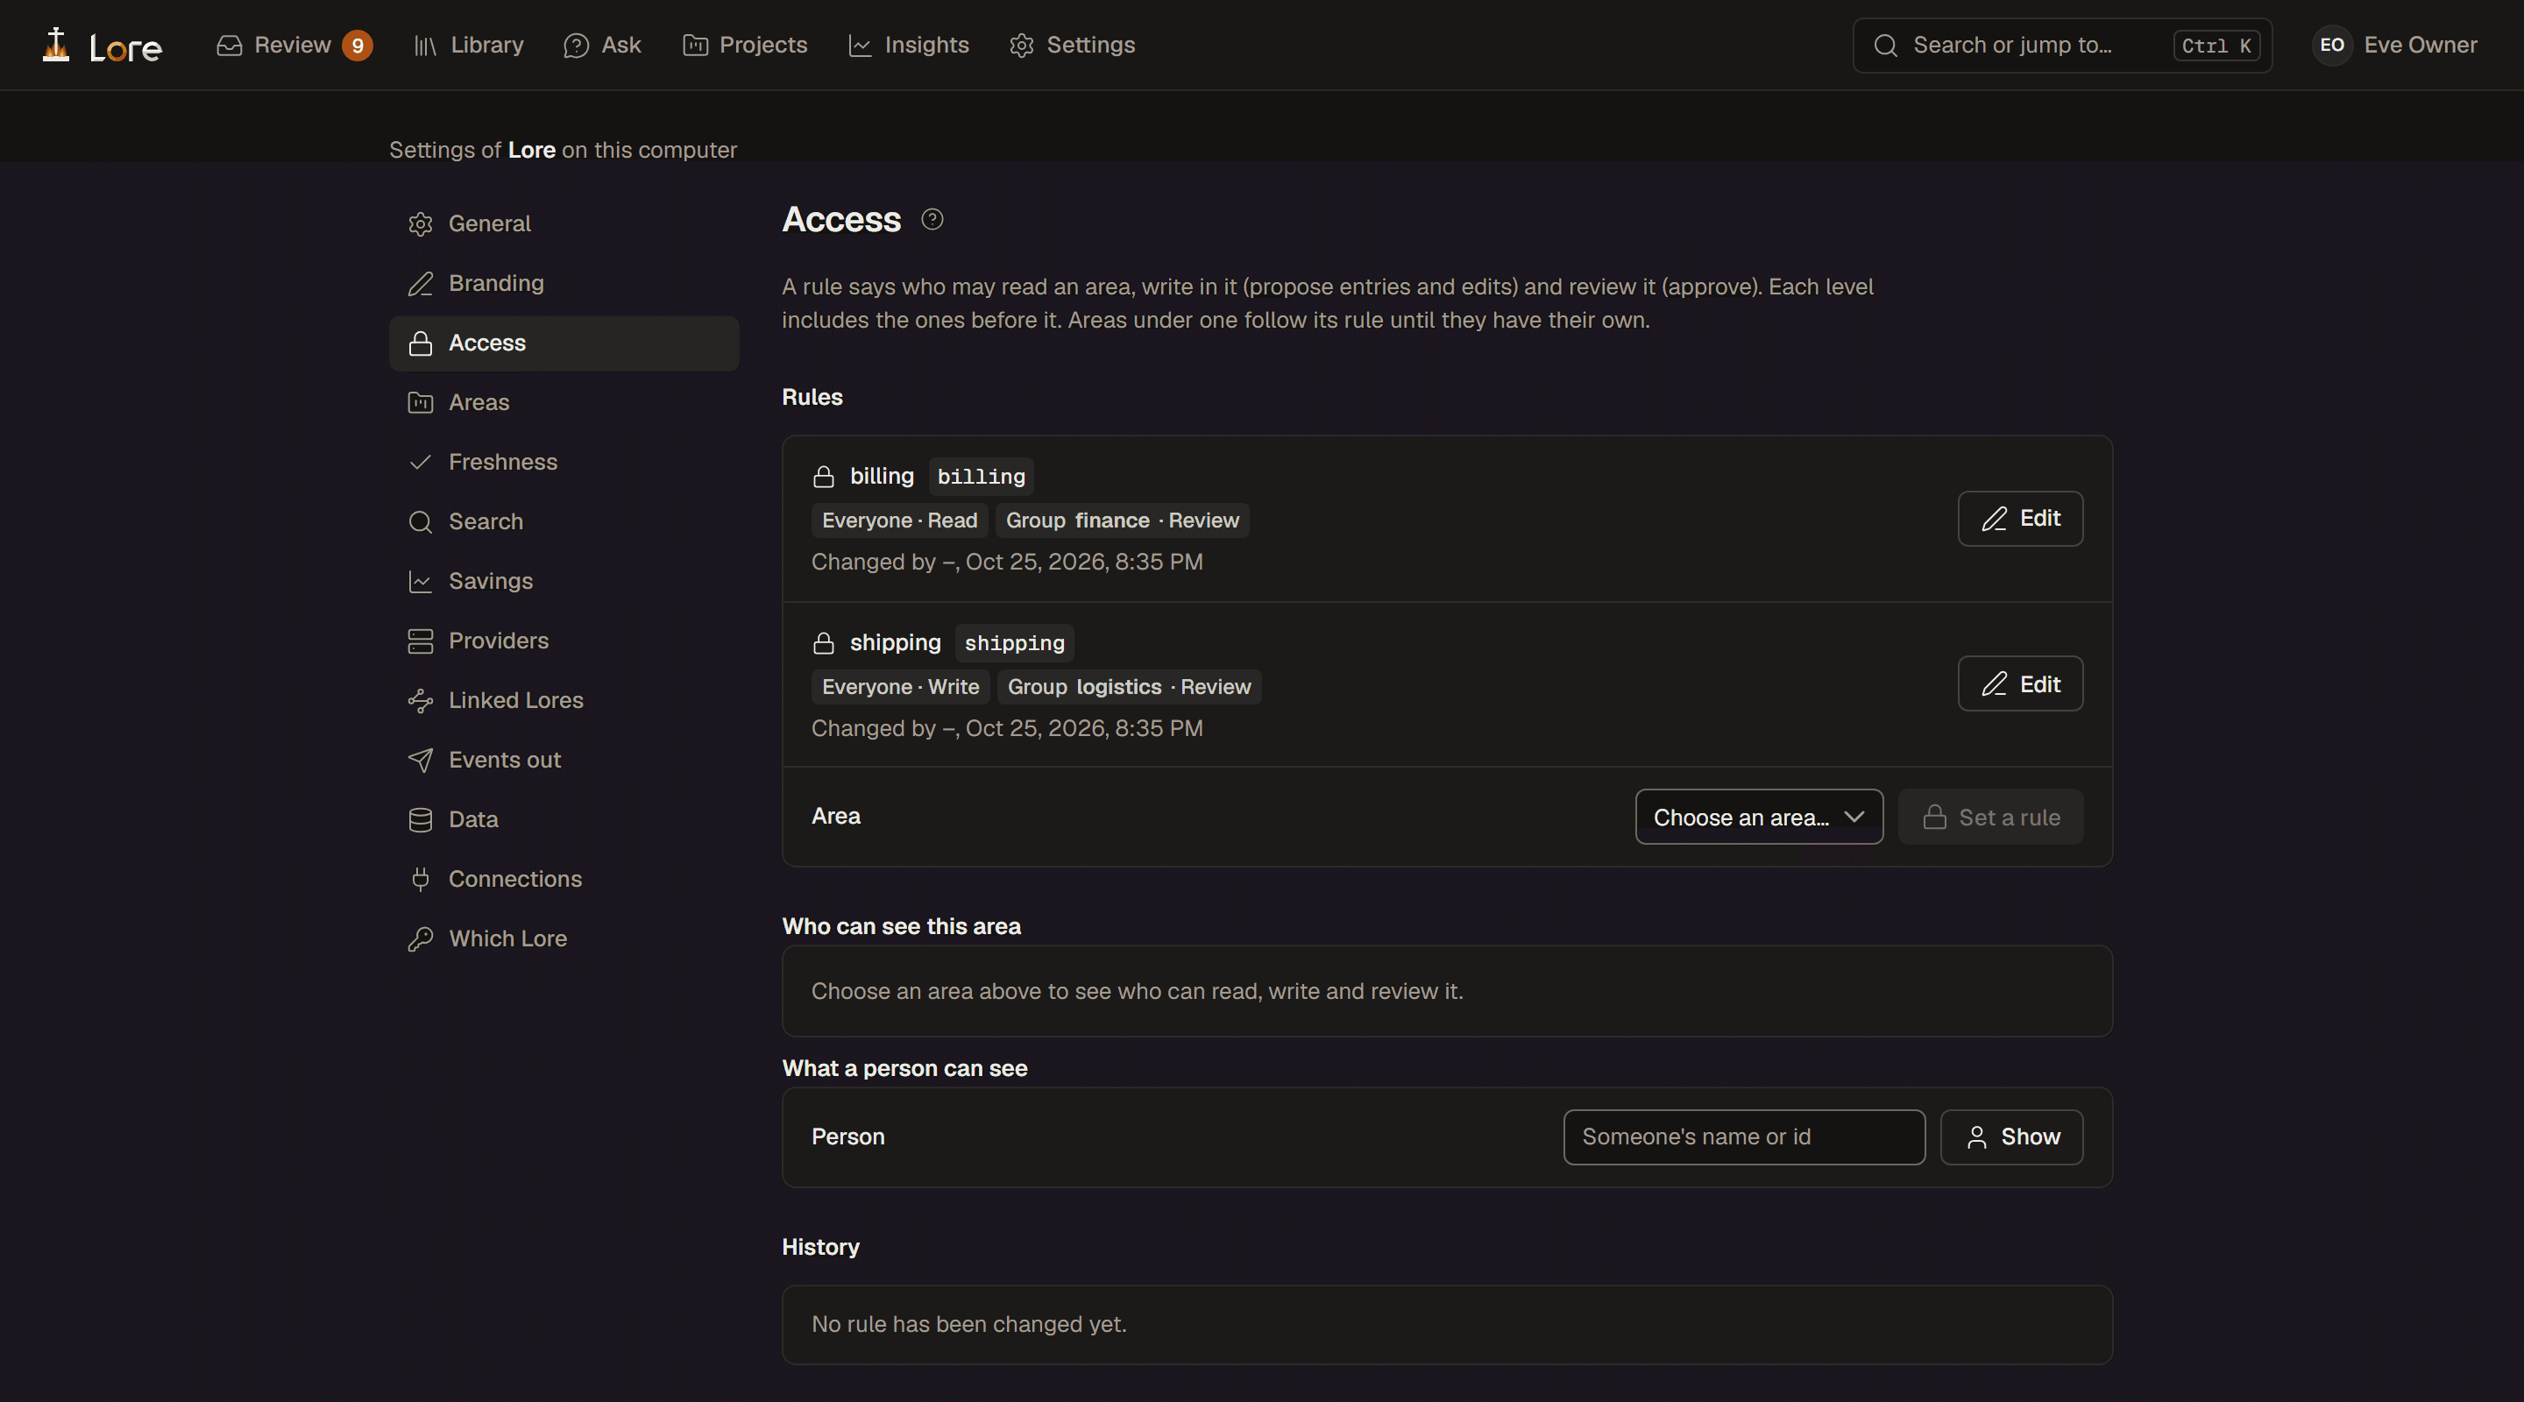
Task: Click the Lore candle logo icon
Action: (x=56, y=45)
